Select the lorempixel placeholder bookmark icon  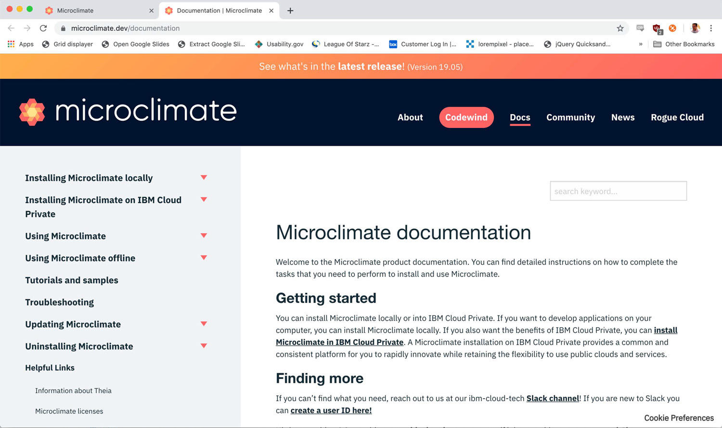point(470,44)
